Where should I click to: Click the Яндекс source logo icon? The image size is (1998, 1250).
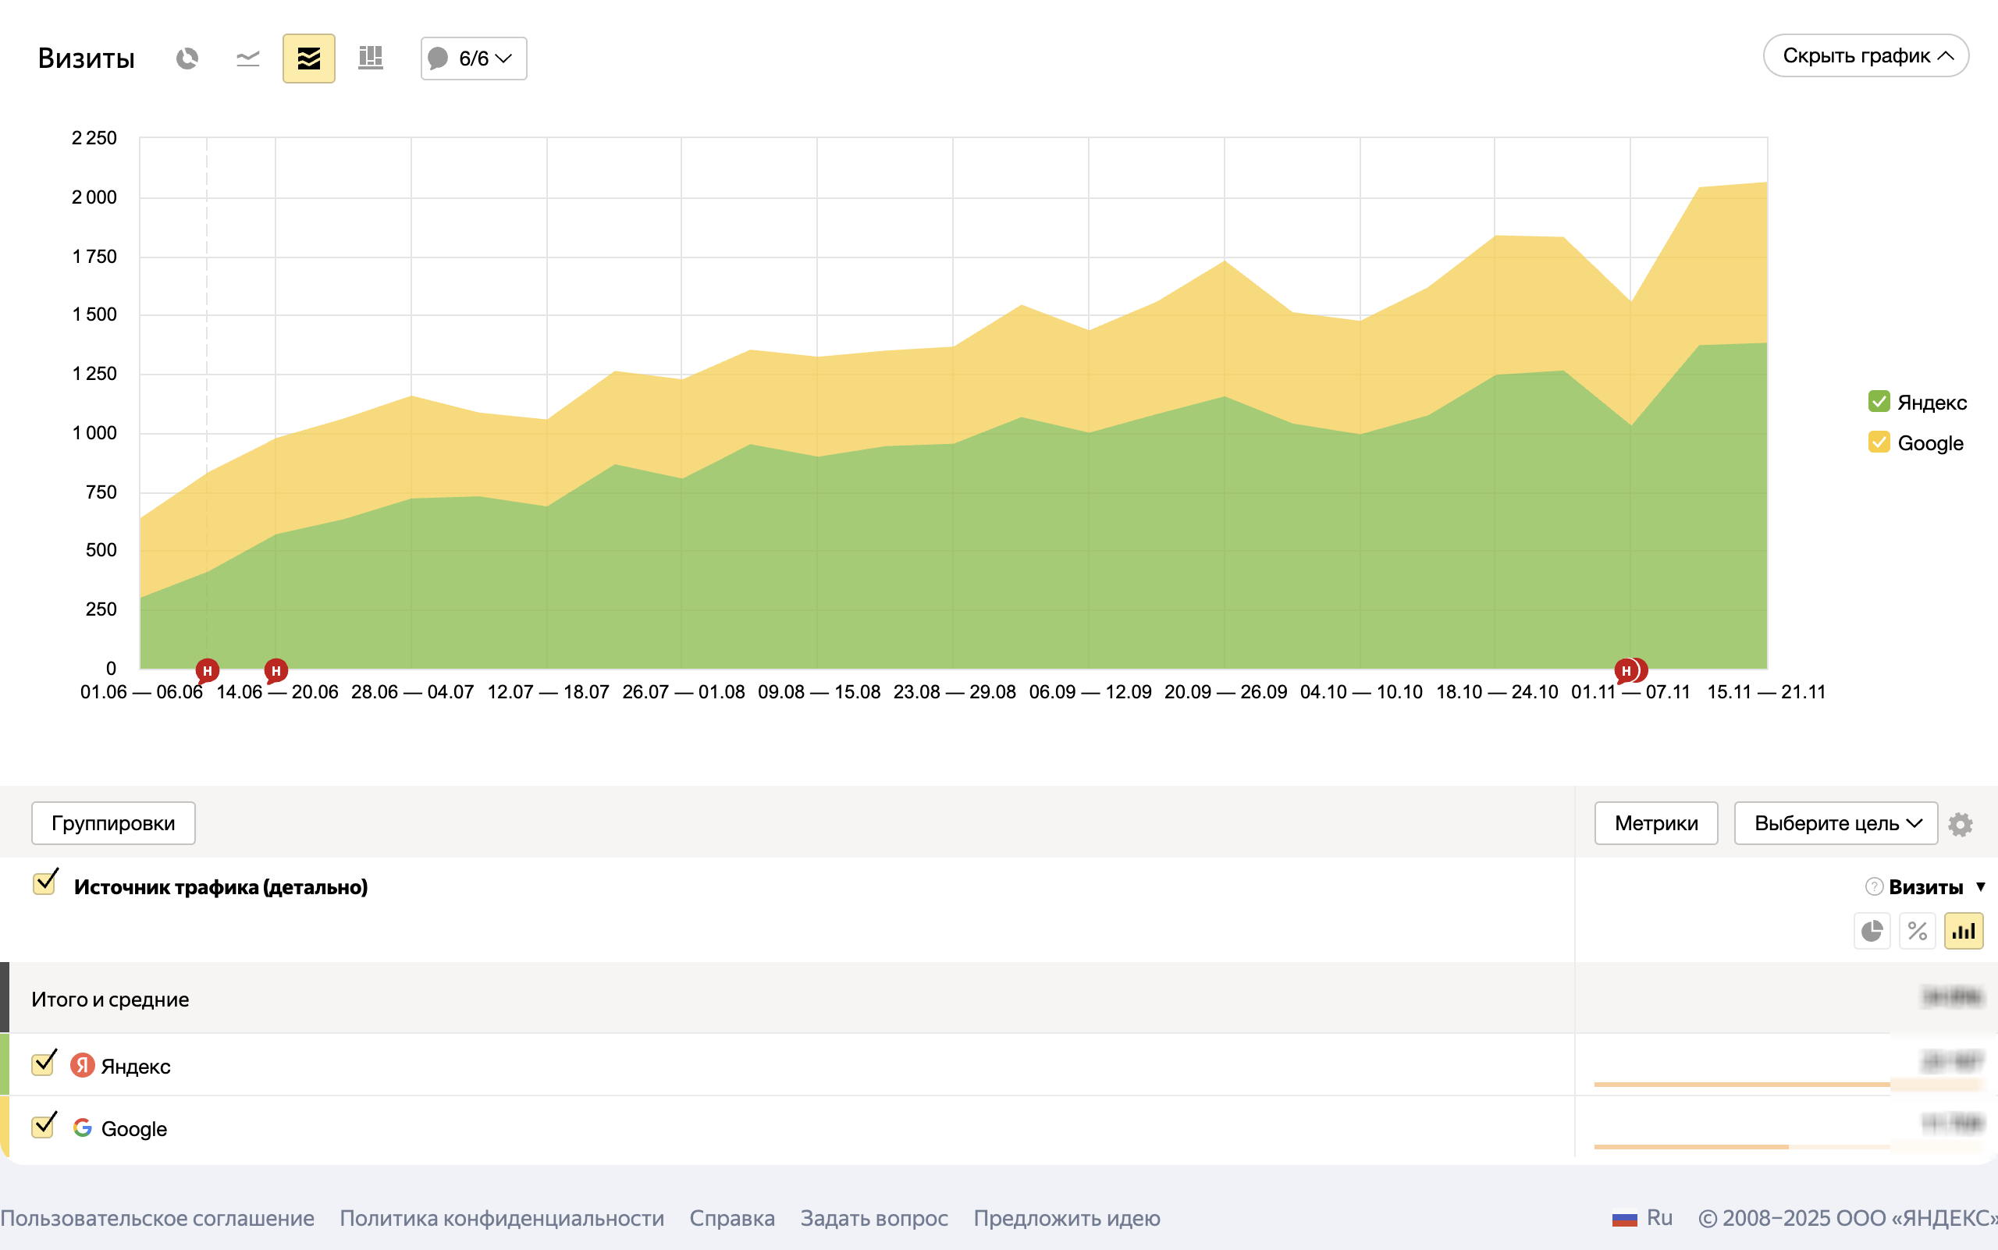tap(82, 1065)
